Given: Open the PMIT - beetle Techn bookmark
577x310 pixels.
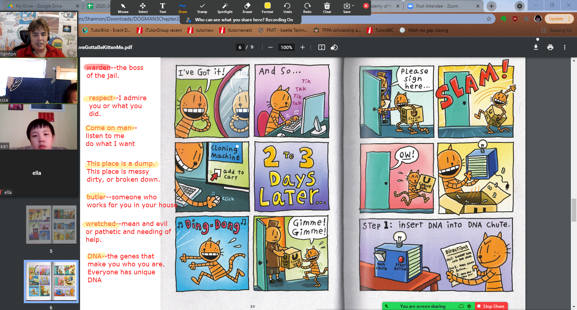Looking at the screenshot, I should pos(283,30).
